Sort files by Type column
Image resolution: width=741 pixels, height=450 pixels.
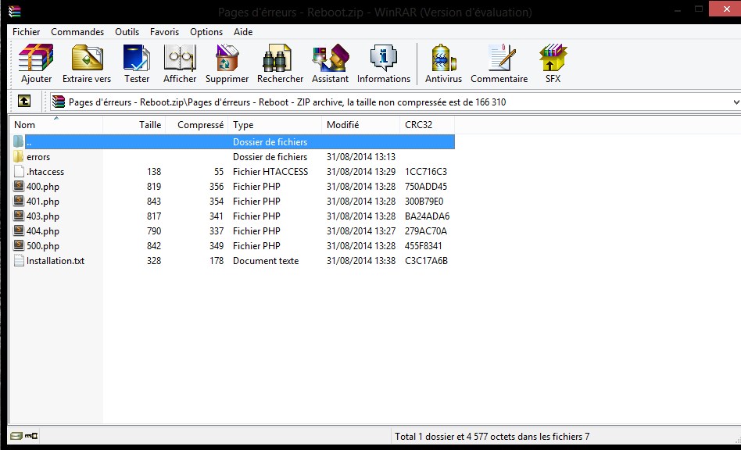(x=274, y=125)
